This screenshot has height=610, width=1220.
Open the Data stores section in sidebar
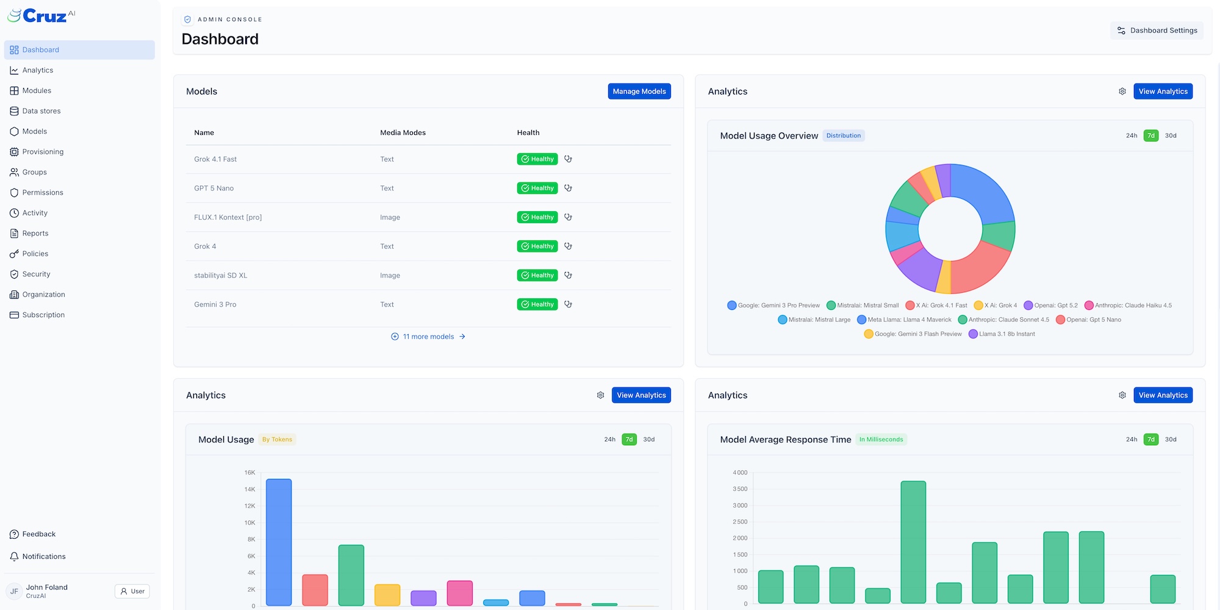(x=41, y=110)
